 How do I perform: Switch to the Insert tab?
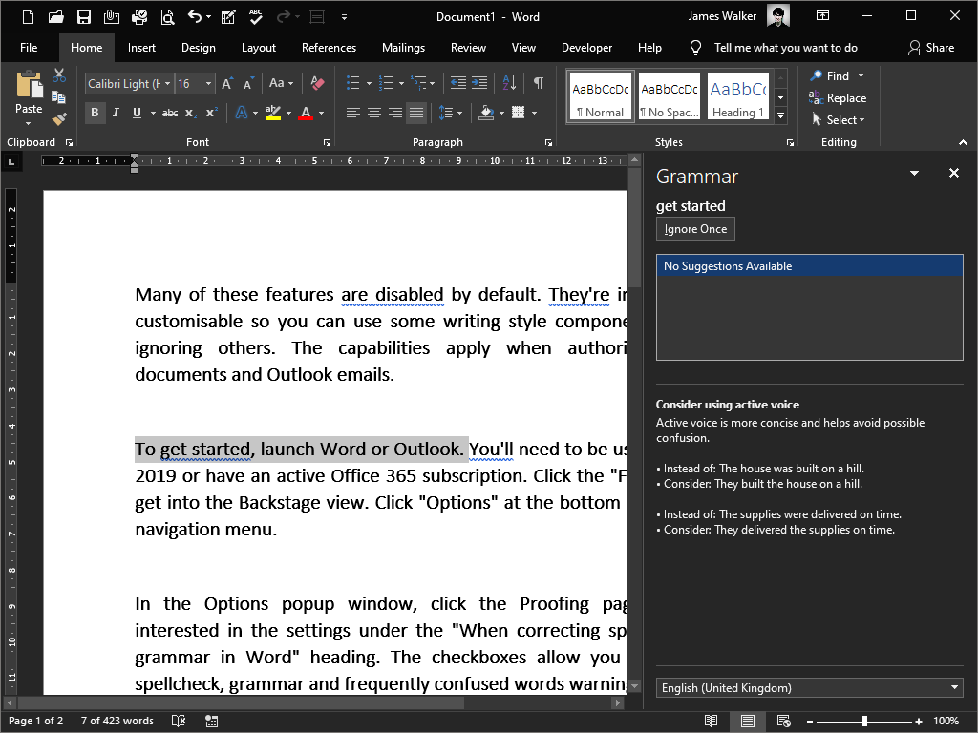[x=141, y=48]
